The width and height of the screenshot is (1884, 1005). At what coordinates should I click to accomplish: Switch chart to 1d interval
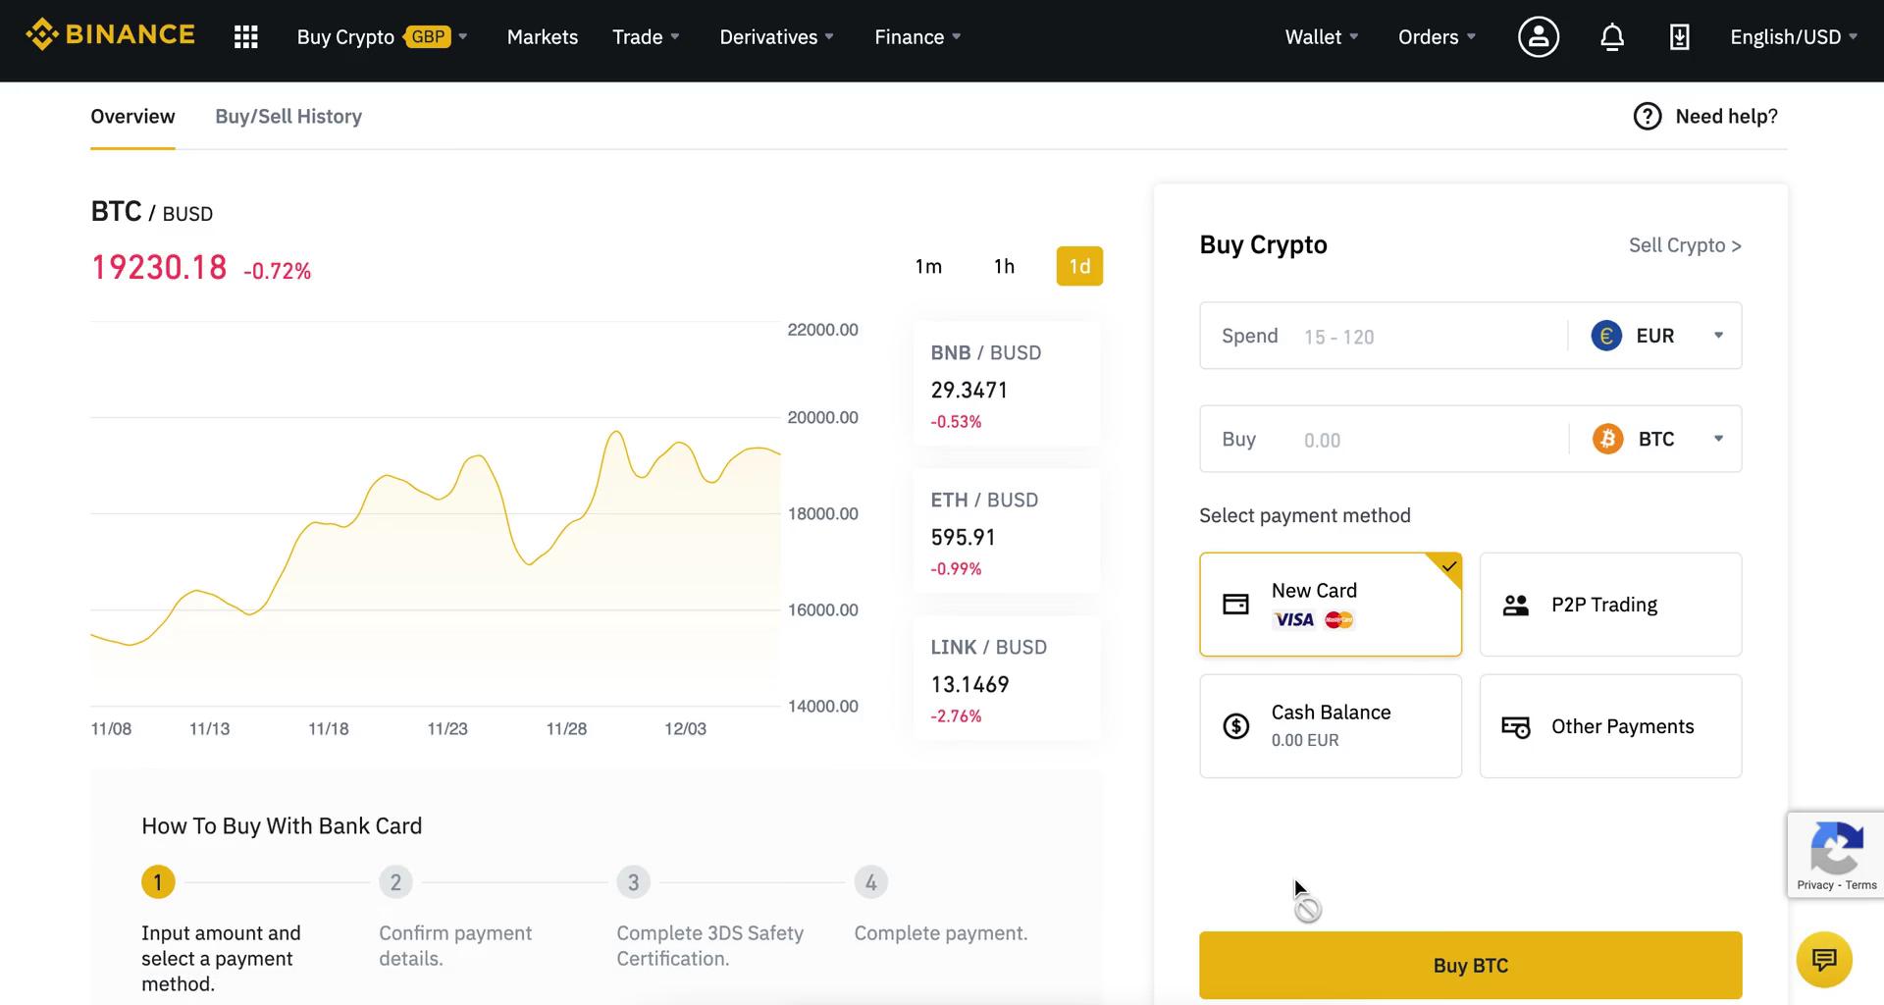coord(1079,266)
